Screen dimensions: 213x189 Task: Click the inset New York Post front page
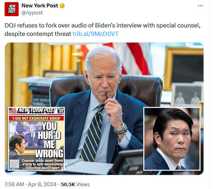[36, 139]
